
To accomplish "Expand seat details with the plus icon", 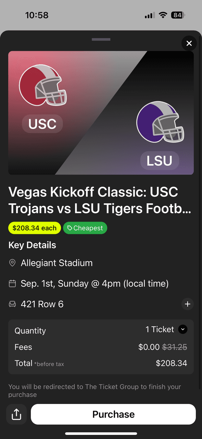I will (188, 304).
